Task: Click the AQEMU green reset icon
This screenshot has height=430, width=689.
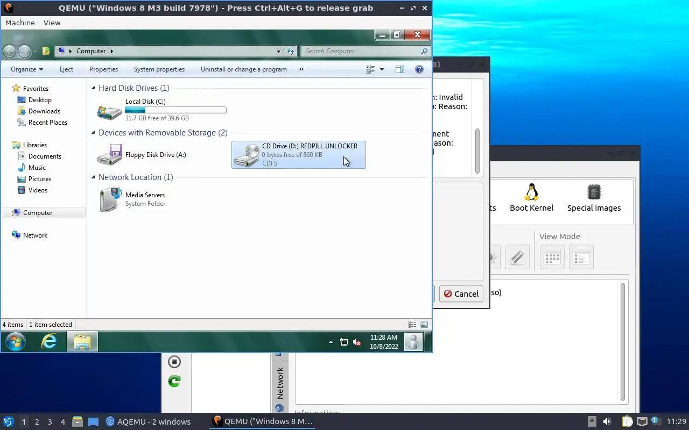Action: (174, 381)
